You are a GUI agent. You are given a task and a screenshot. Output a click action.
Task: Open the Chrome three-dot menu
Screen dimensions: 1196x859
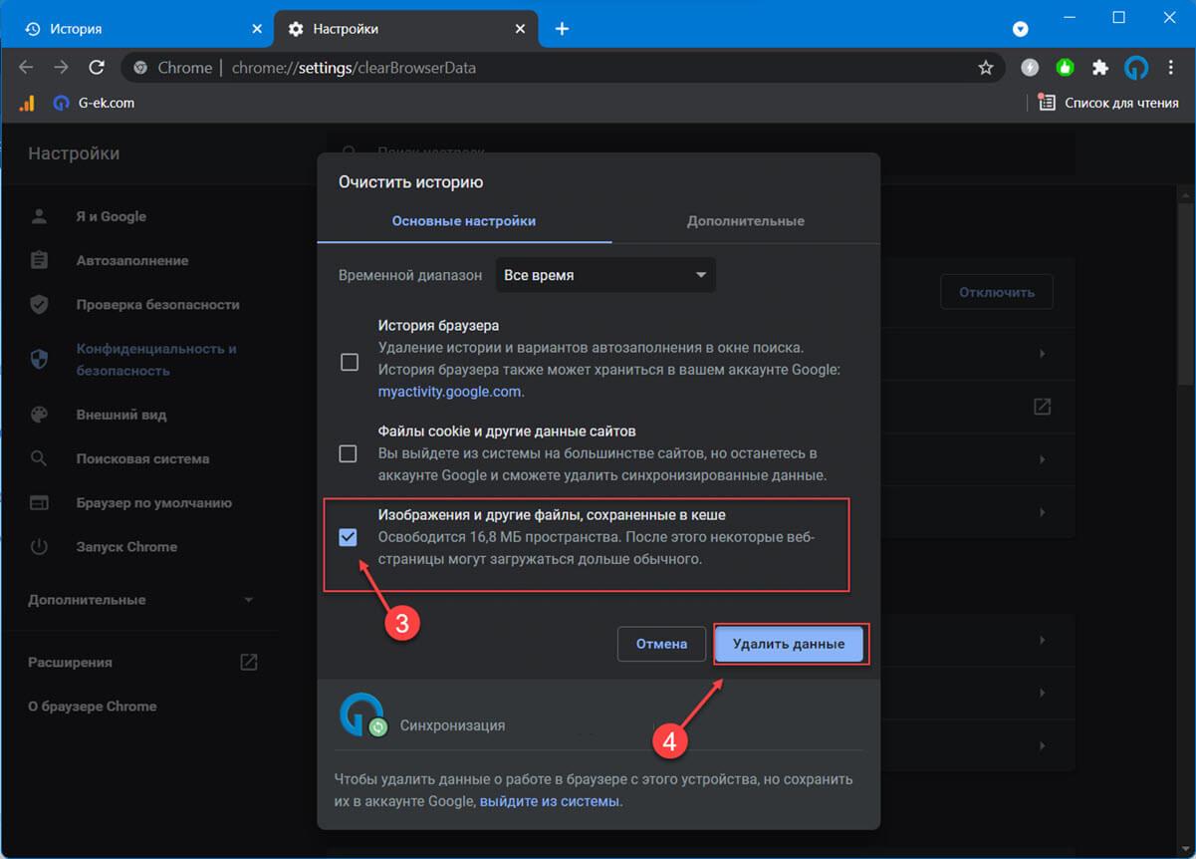point(1171,68)
